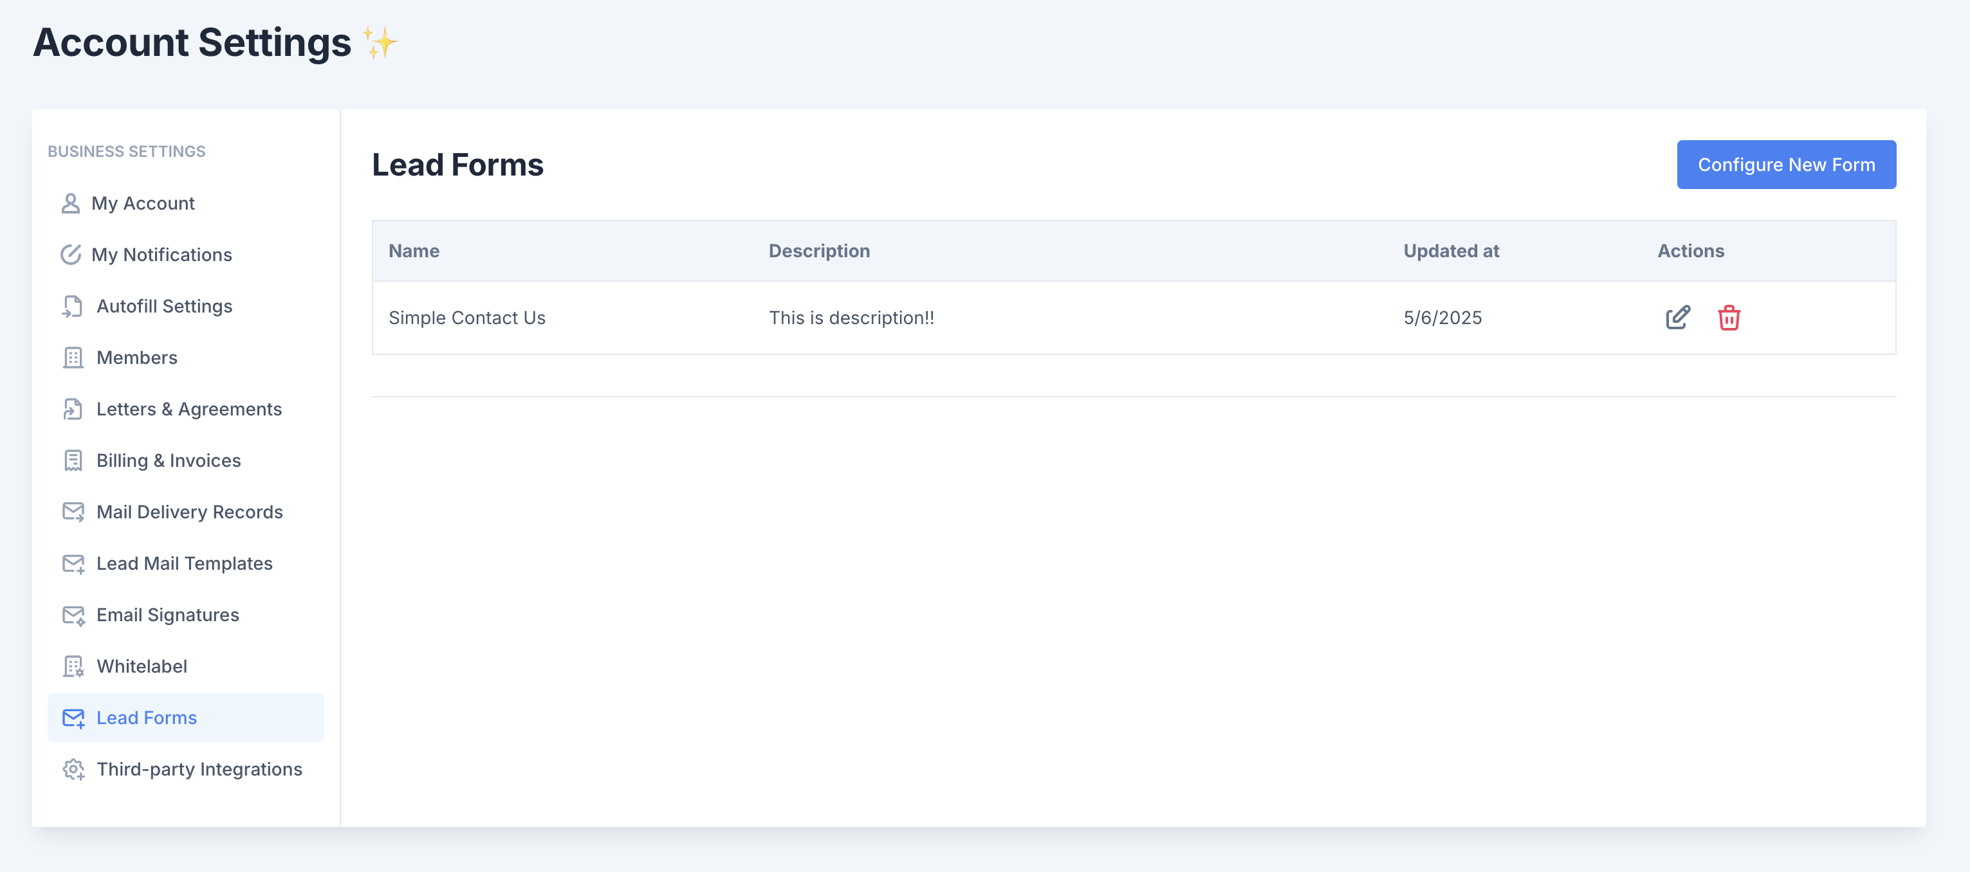Viewport: 1970px width, 872px height.
Task: Click the Whitelabel building-gear icon
Action: [73, 666]
